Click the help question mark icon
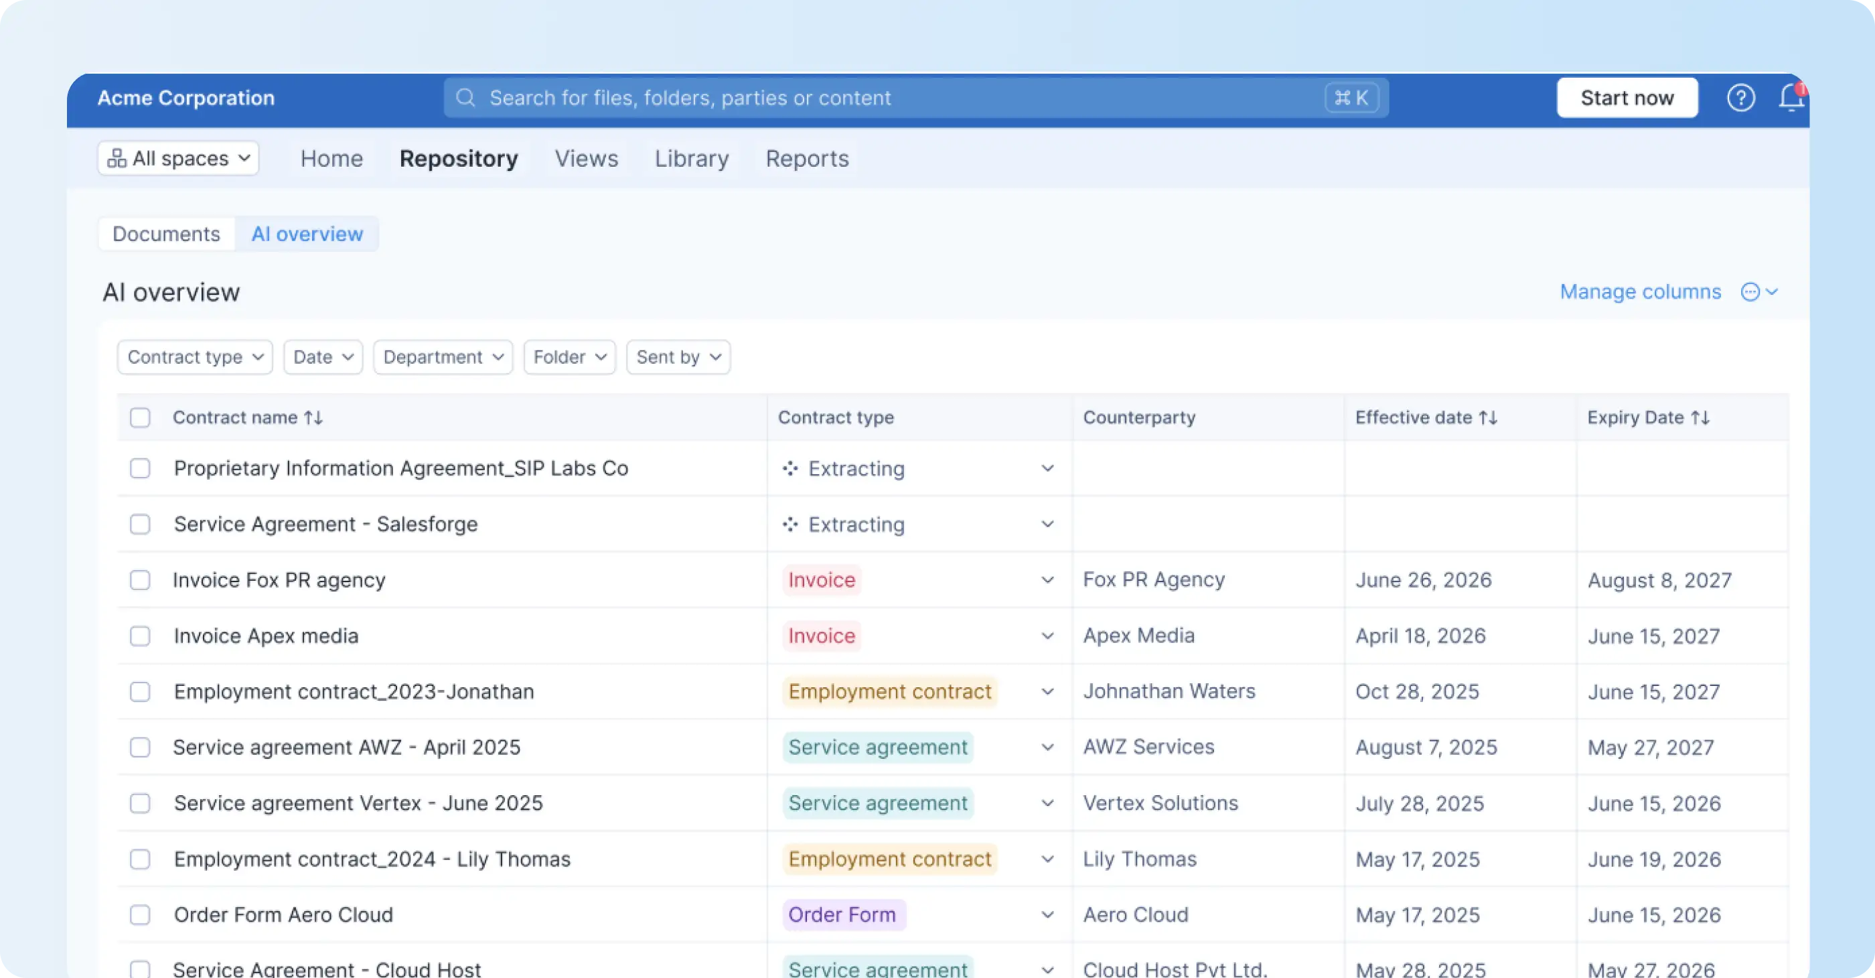This screenshot has height=978, width=1875. [1740, 98]
